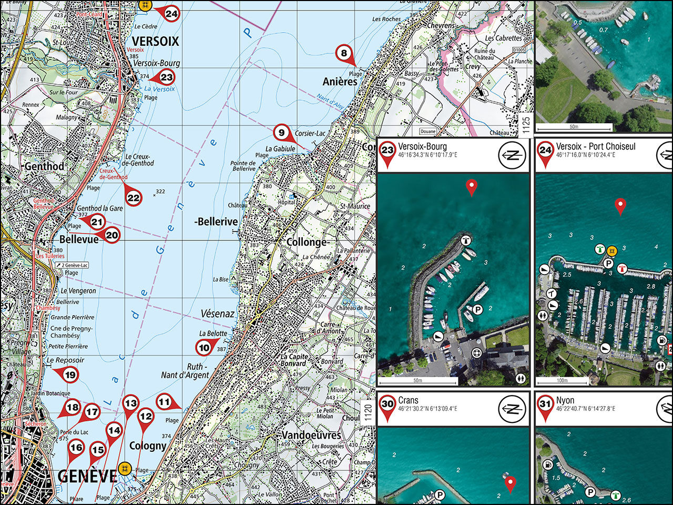Open the Nyon panel title
The width and height of the screenshot is (673, 505).
pyautogui.click(x=565, y=400)
